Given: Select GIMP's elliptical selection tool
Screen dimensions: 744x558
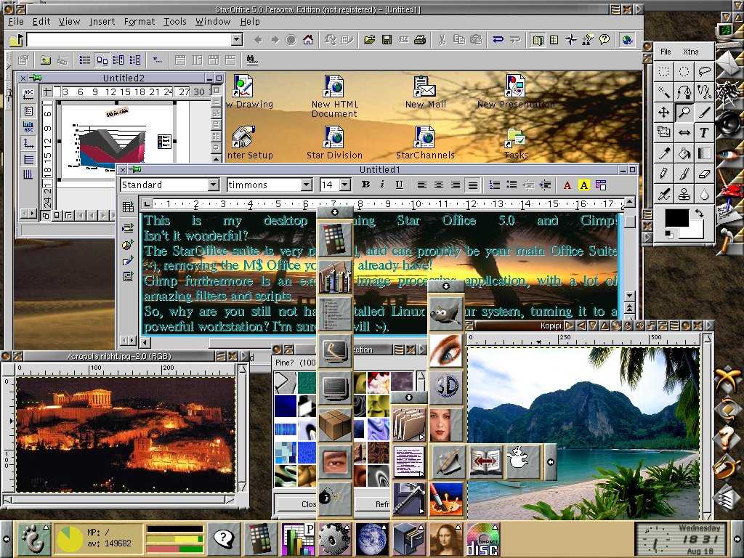Looking at the screenshot, I should pos(684,72).
